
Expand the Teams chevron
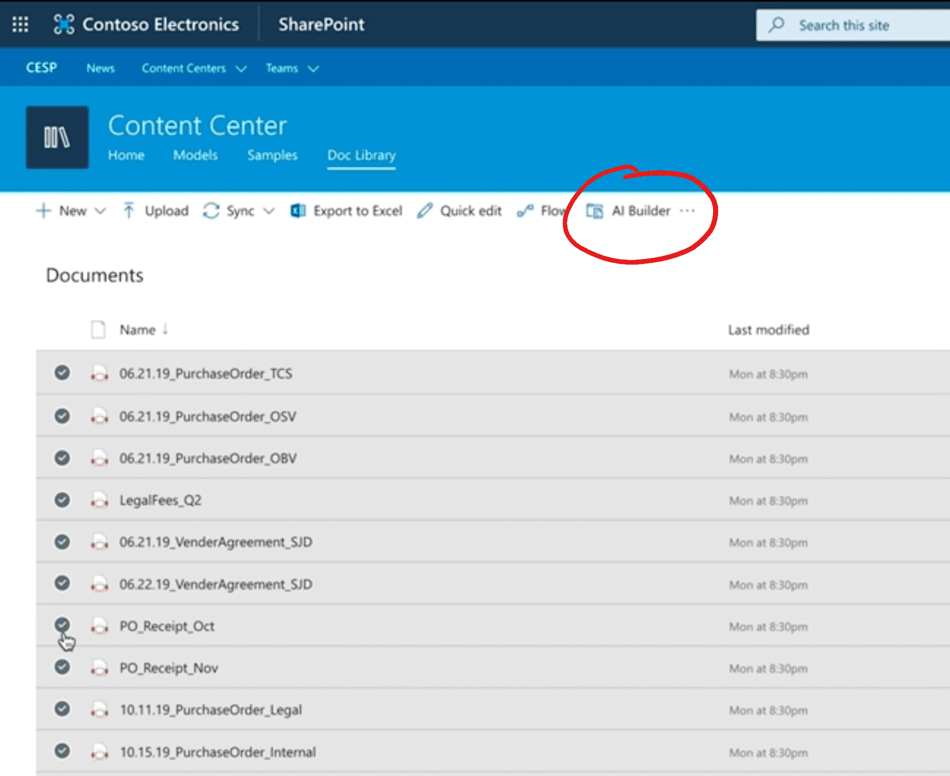pos(313,69)
